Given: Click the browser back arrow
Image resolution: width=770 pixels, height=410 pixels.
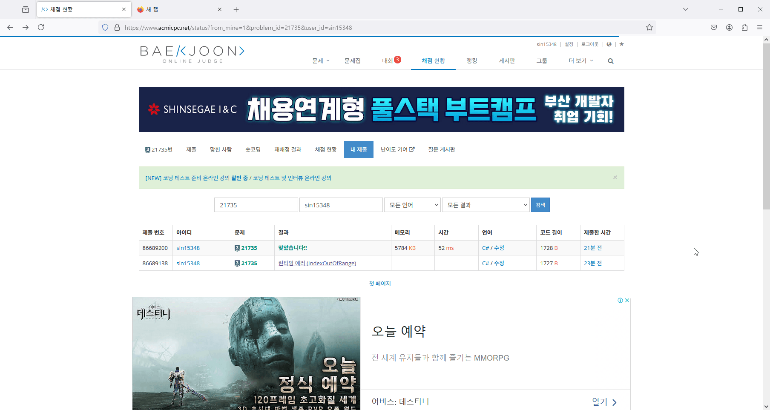Looking at the screenshot, I should click(x=10, y=27).
